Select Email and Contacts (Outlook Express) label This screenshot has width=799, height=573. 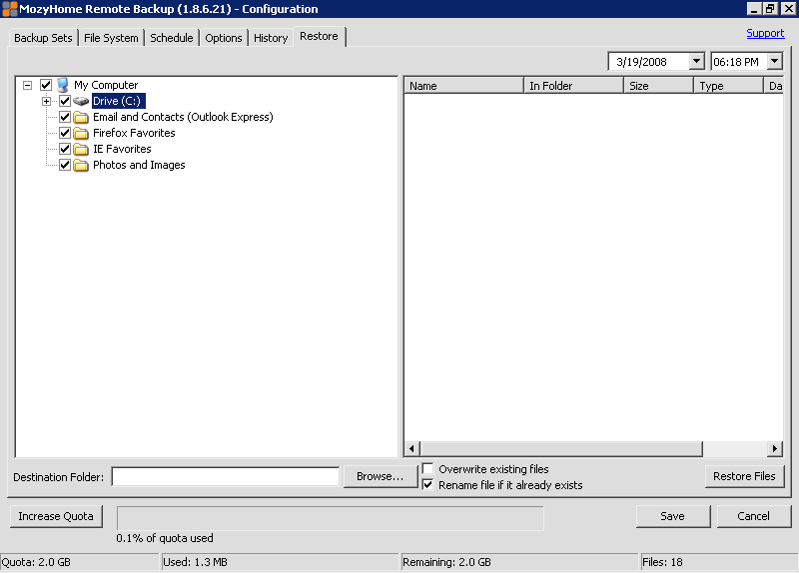(x=183, y=117)
